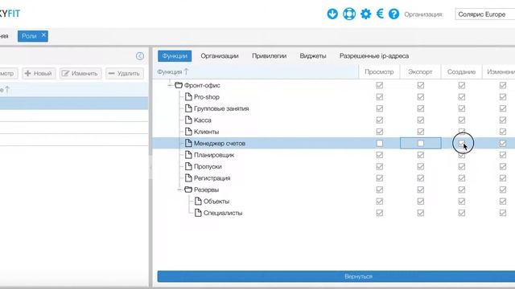Click the Групповые занятия document icon
Viewport: 515px width, 289px height.
tap(188, 108)
